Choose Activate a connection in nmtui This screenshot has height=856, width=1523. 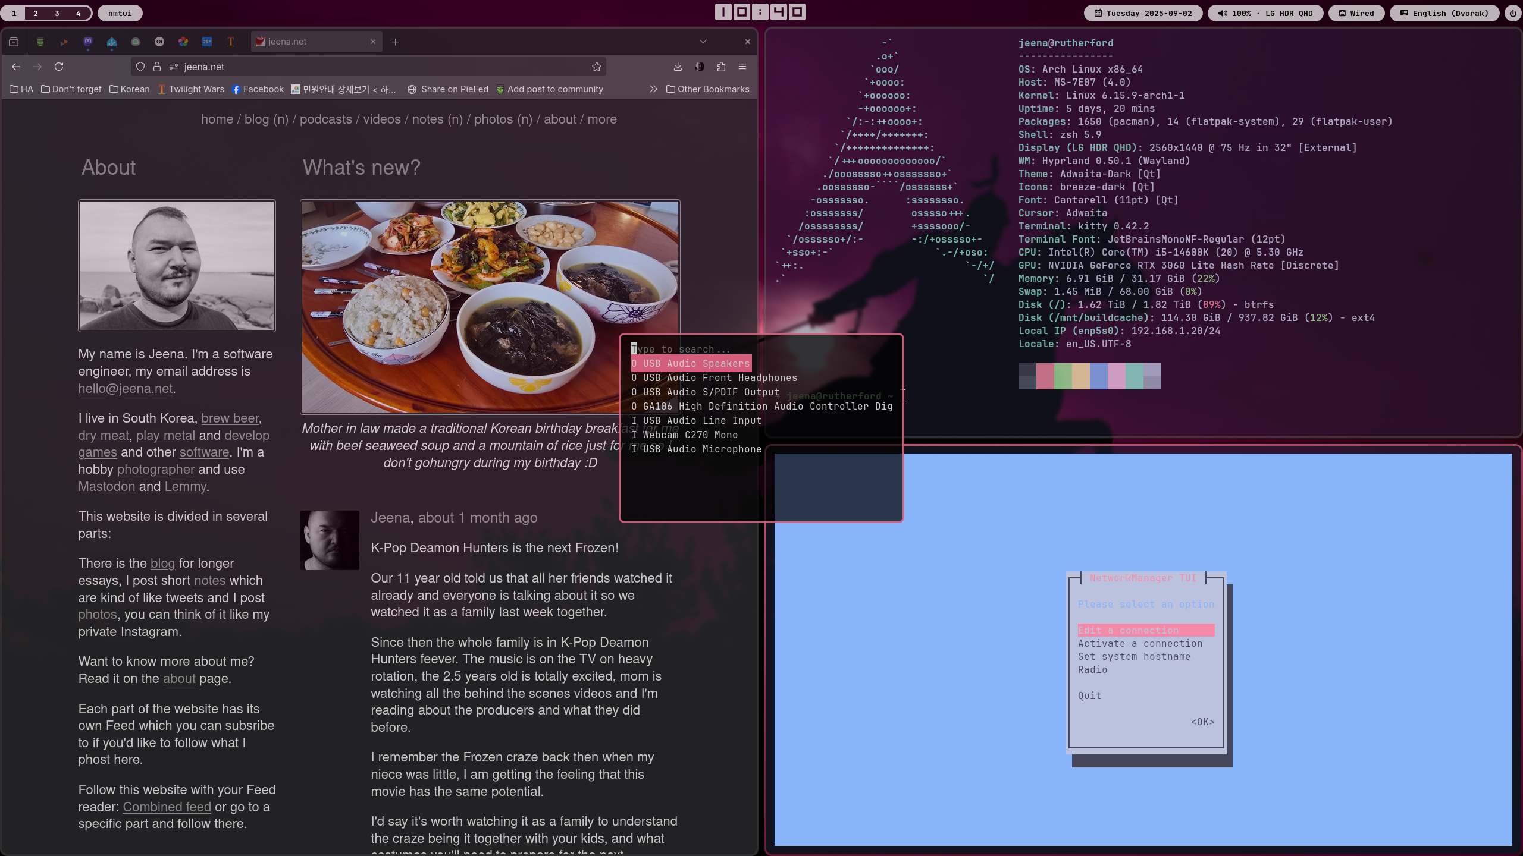[1140, 643]
